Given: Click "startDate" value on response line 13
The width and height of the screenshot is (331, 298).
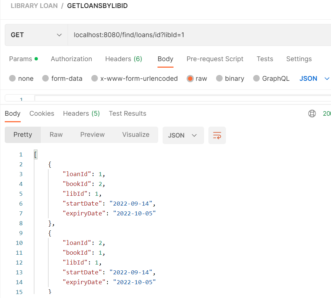Looking at the screenshot, I should 131,273.
